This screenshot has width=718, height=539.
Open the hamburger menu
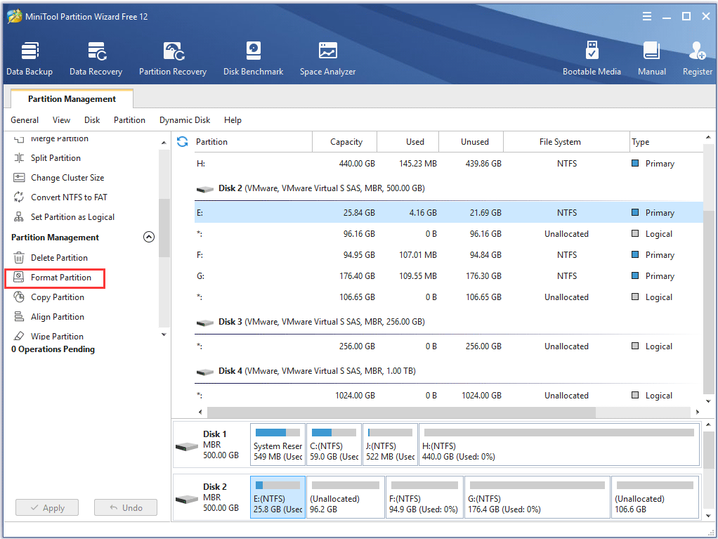(646, 15)
